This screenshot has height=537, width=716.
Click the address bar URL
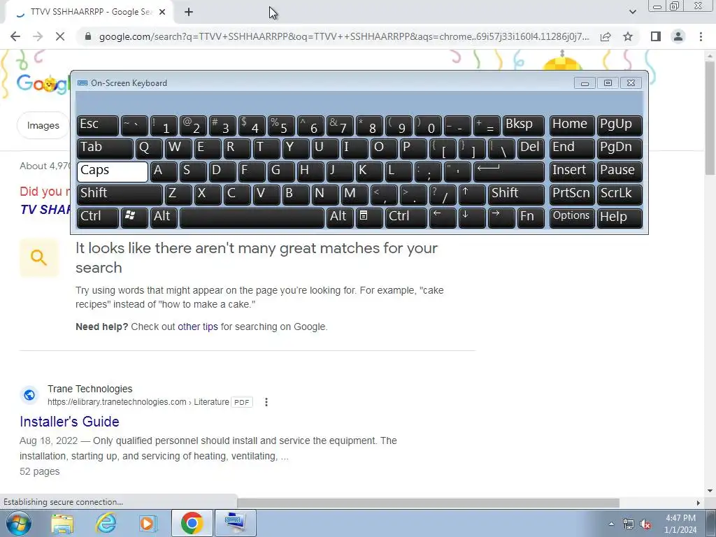coord(344,36)
